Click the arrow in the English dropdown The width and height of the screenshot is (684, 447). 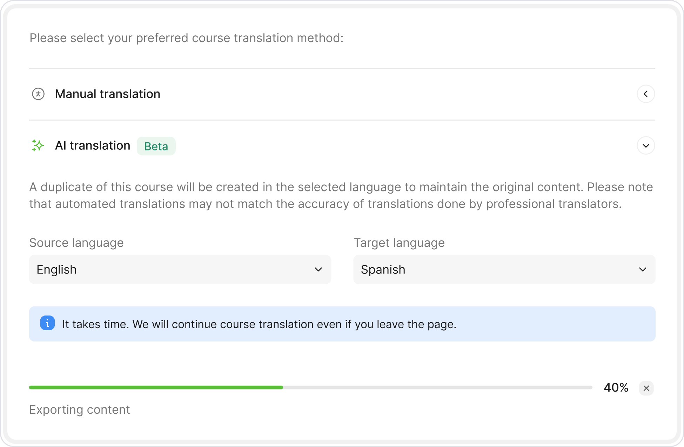pos(318,270)
